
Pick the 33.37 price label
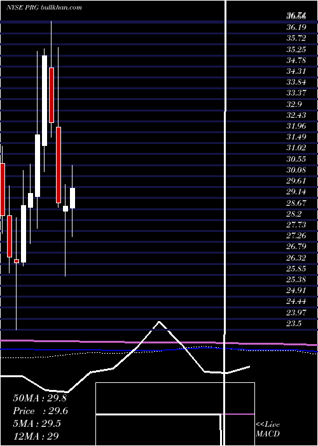point(296,93)
